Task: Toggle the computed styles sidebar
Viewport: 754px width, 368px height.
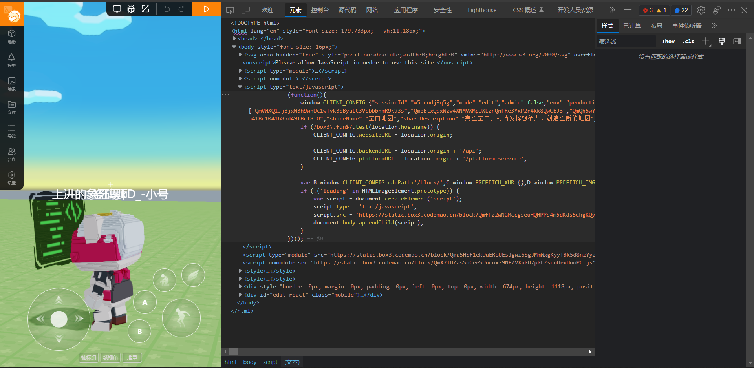Action: click(737, 41)
